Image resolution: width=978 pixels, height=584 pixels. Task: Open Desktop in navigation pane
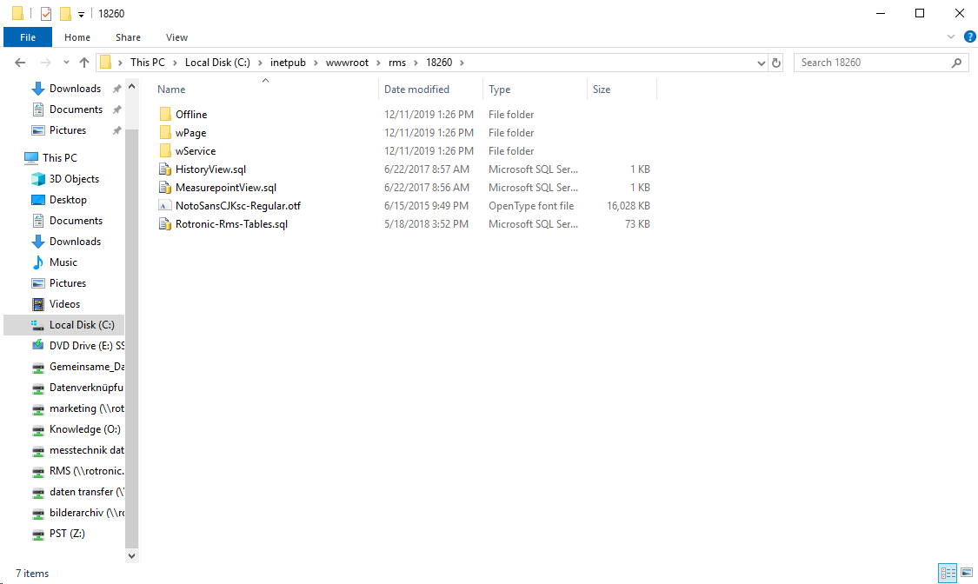68,199
